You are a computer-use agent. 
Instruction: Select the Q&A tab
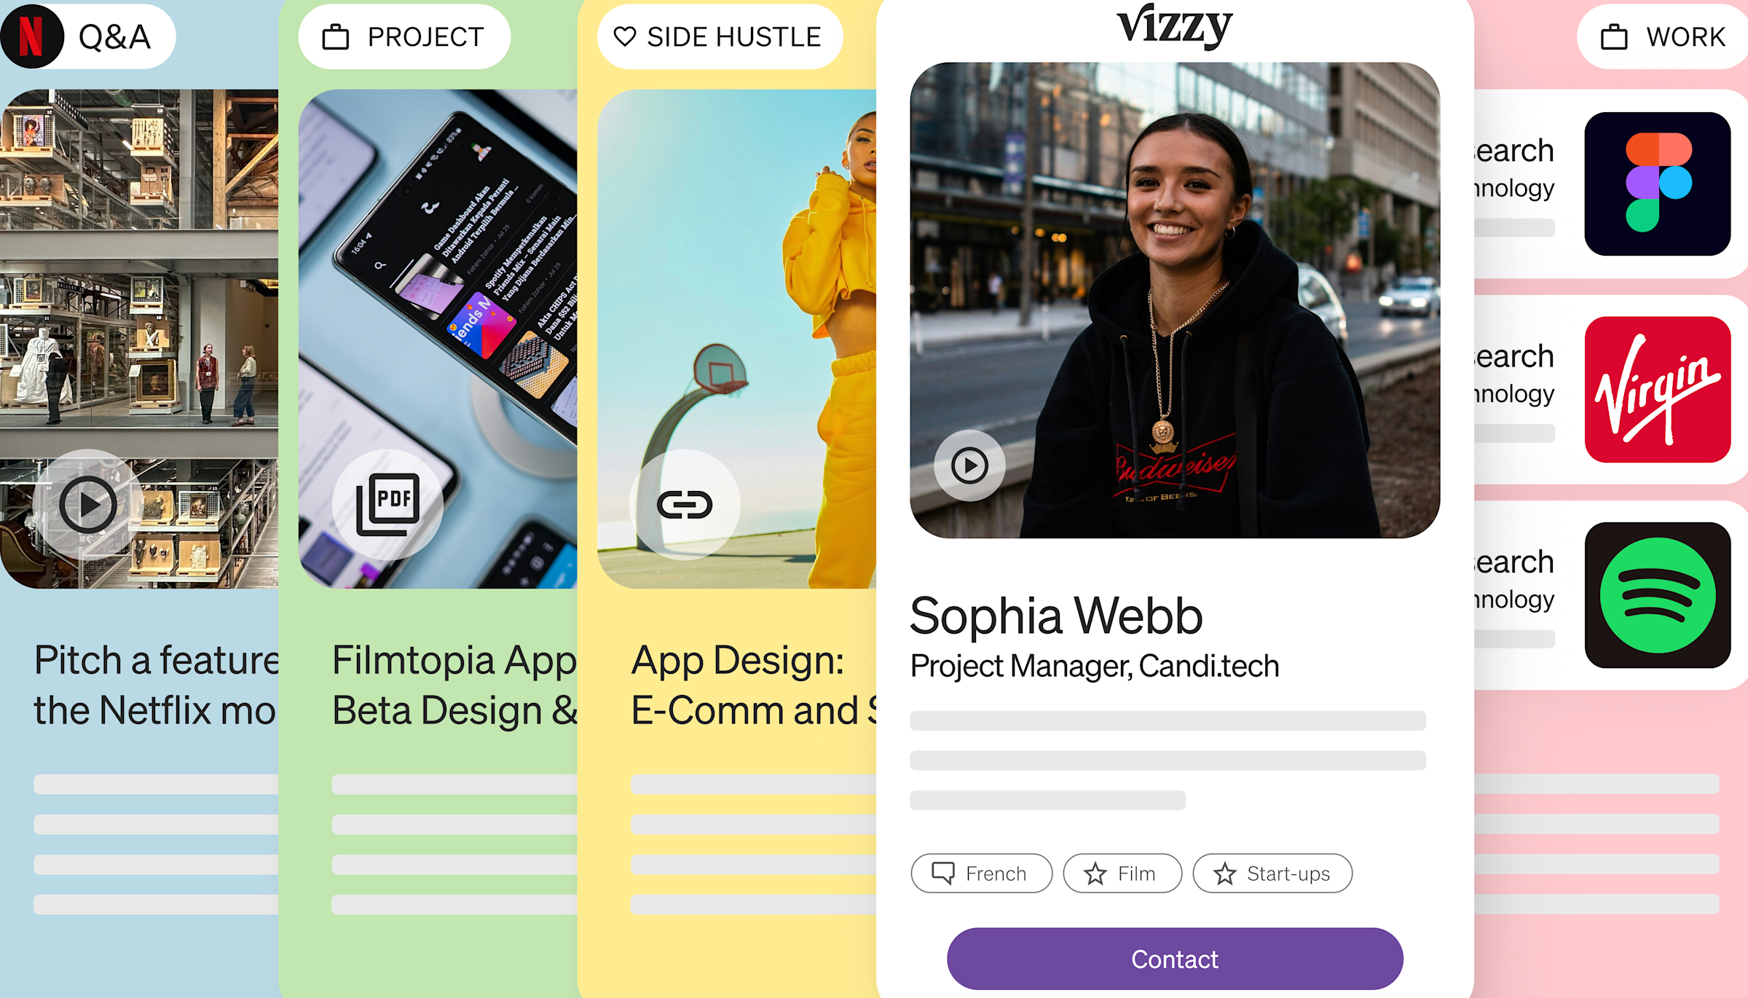pyautogui.click(x=87, y=36)
